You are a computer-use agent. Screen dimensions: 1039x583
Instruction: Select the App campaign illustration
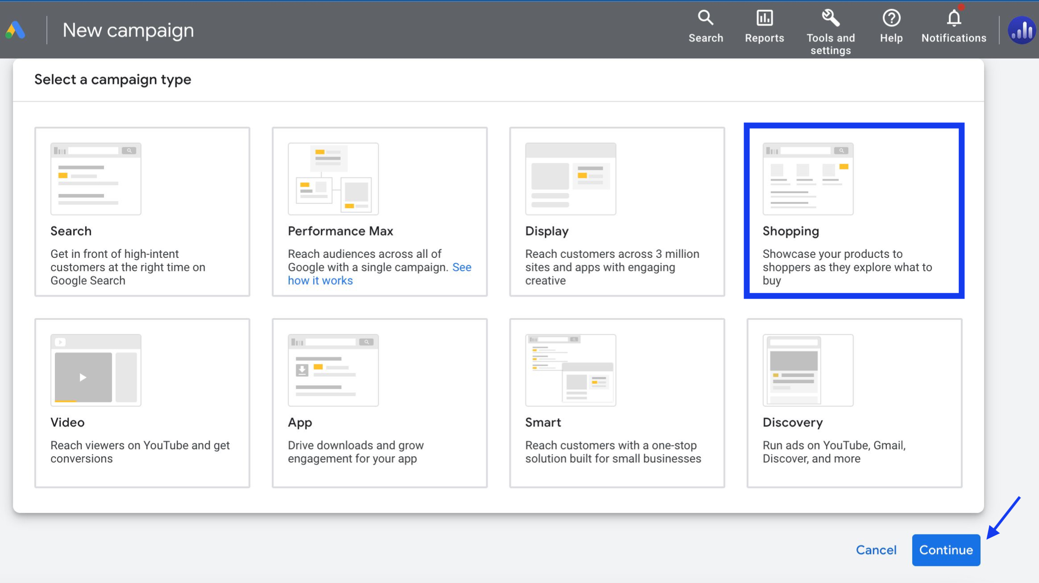click(333, 370)
